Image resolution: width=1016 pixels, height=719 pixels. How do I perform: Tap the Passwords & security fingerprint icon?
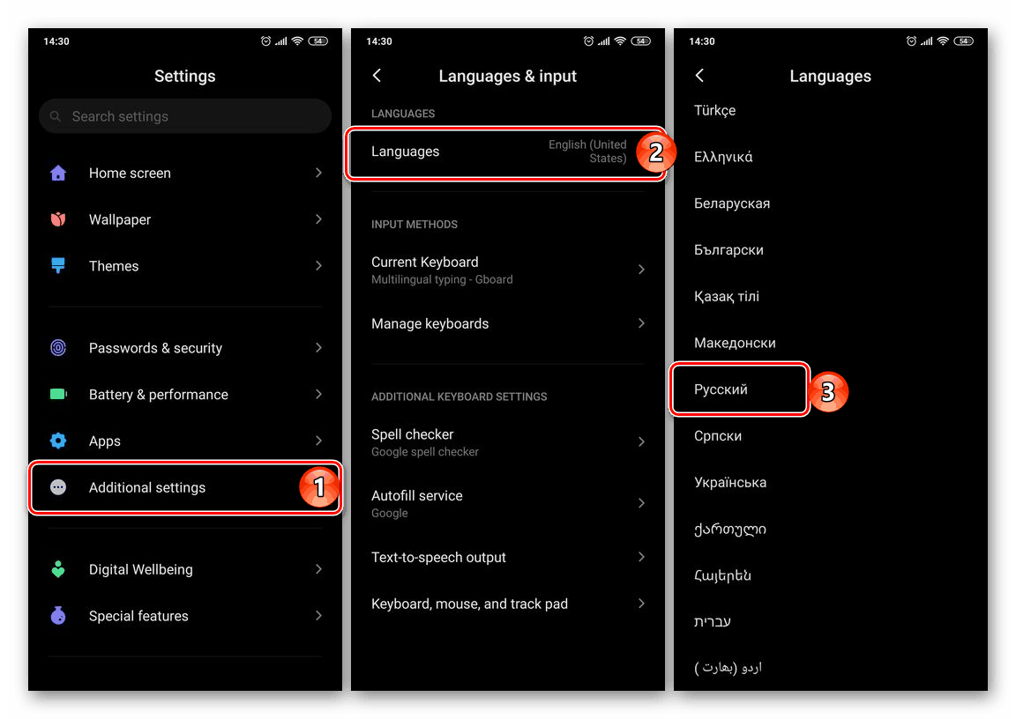(x=58, y=348)
